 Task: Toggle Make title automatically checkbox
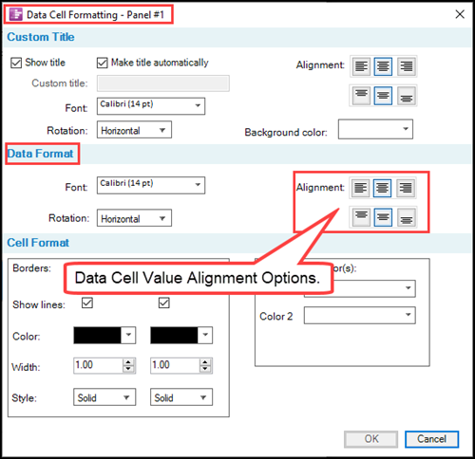pyautogui.click(x=103, y=63)
